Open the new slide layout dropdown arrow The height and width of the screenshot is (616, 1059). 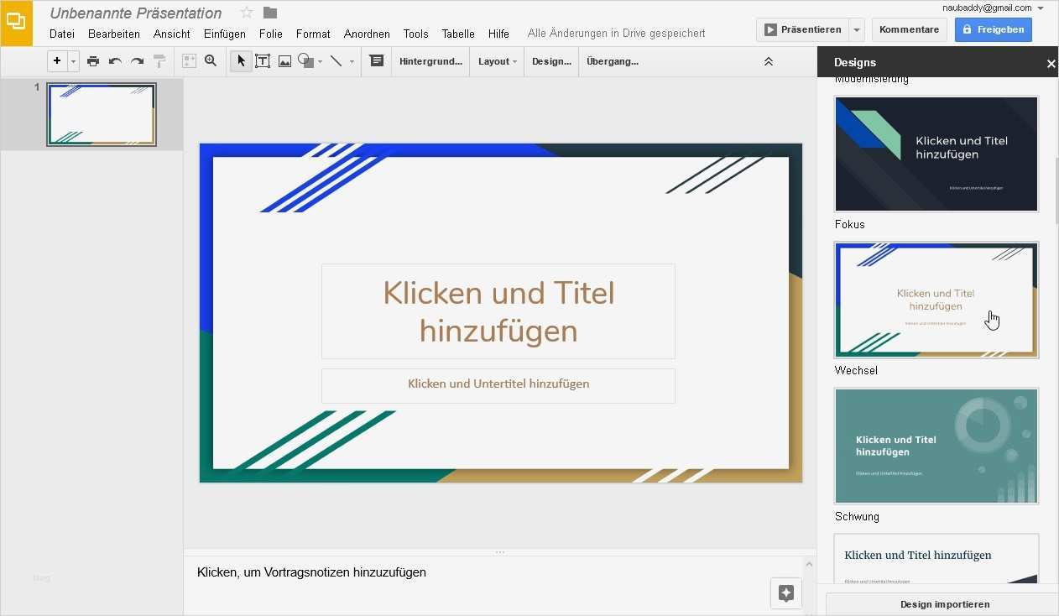click(74, 61)
